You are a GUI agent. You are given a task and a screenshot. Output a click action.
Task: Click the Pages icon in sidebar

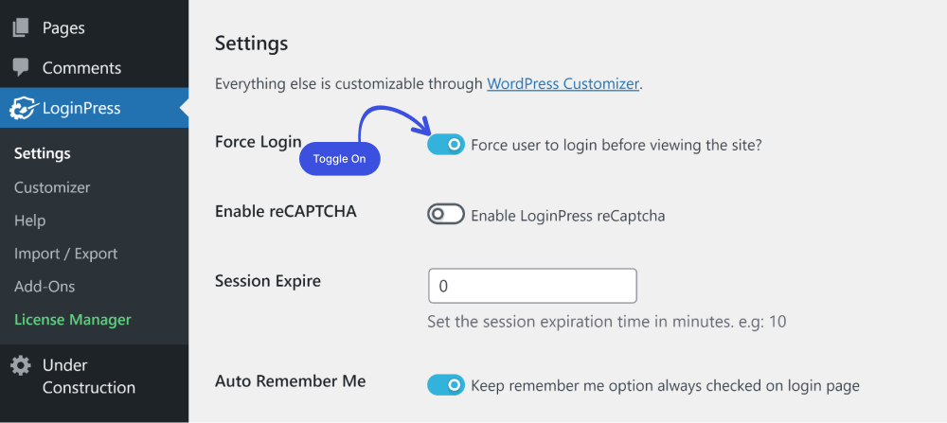tap(21, 27)
